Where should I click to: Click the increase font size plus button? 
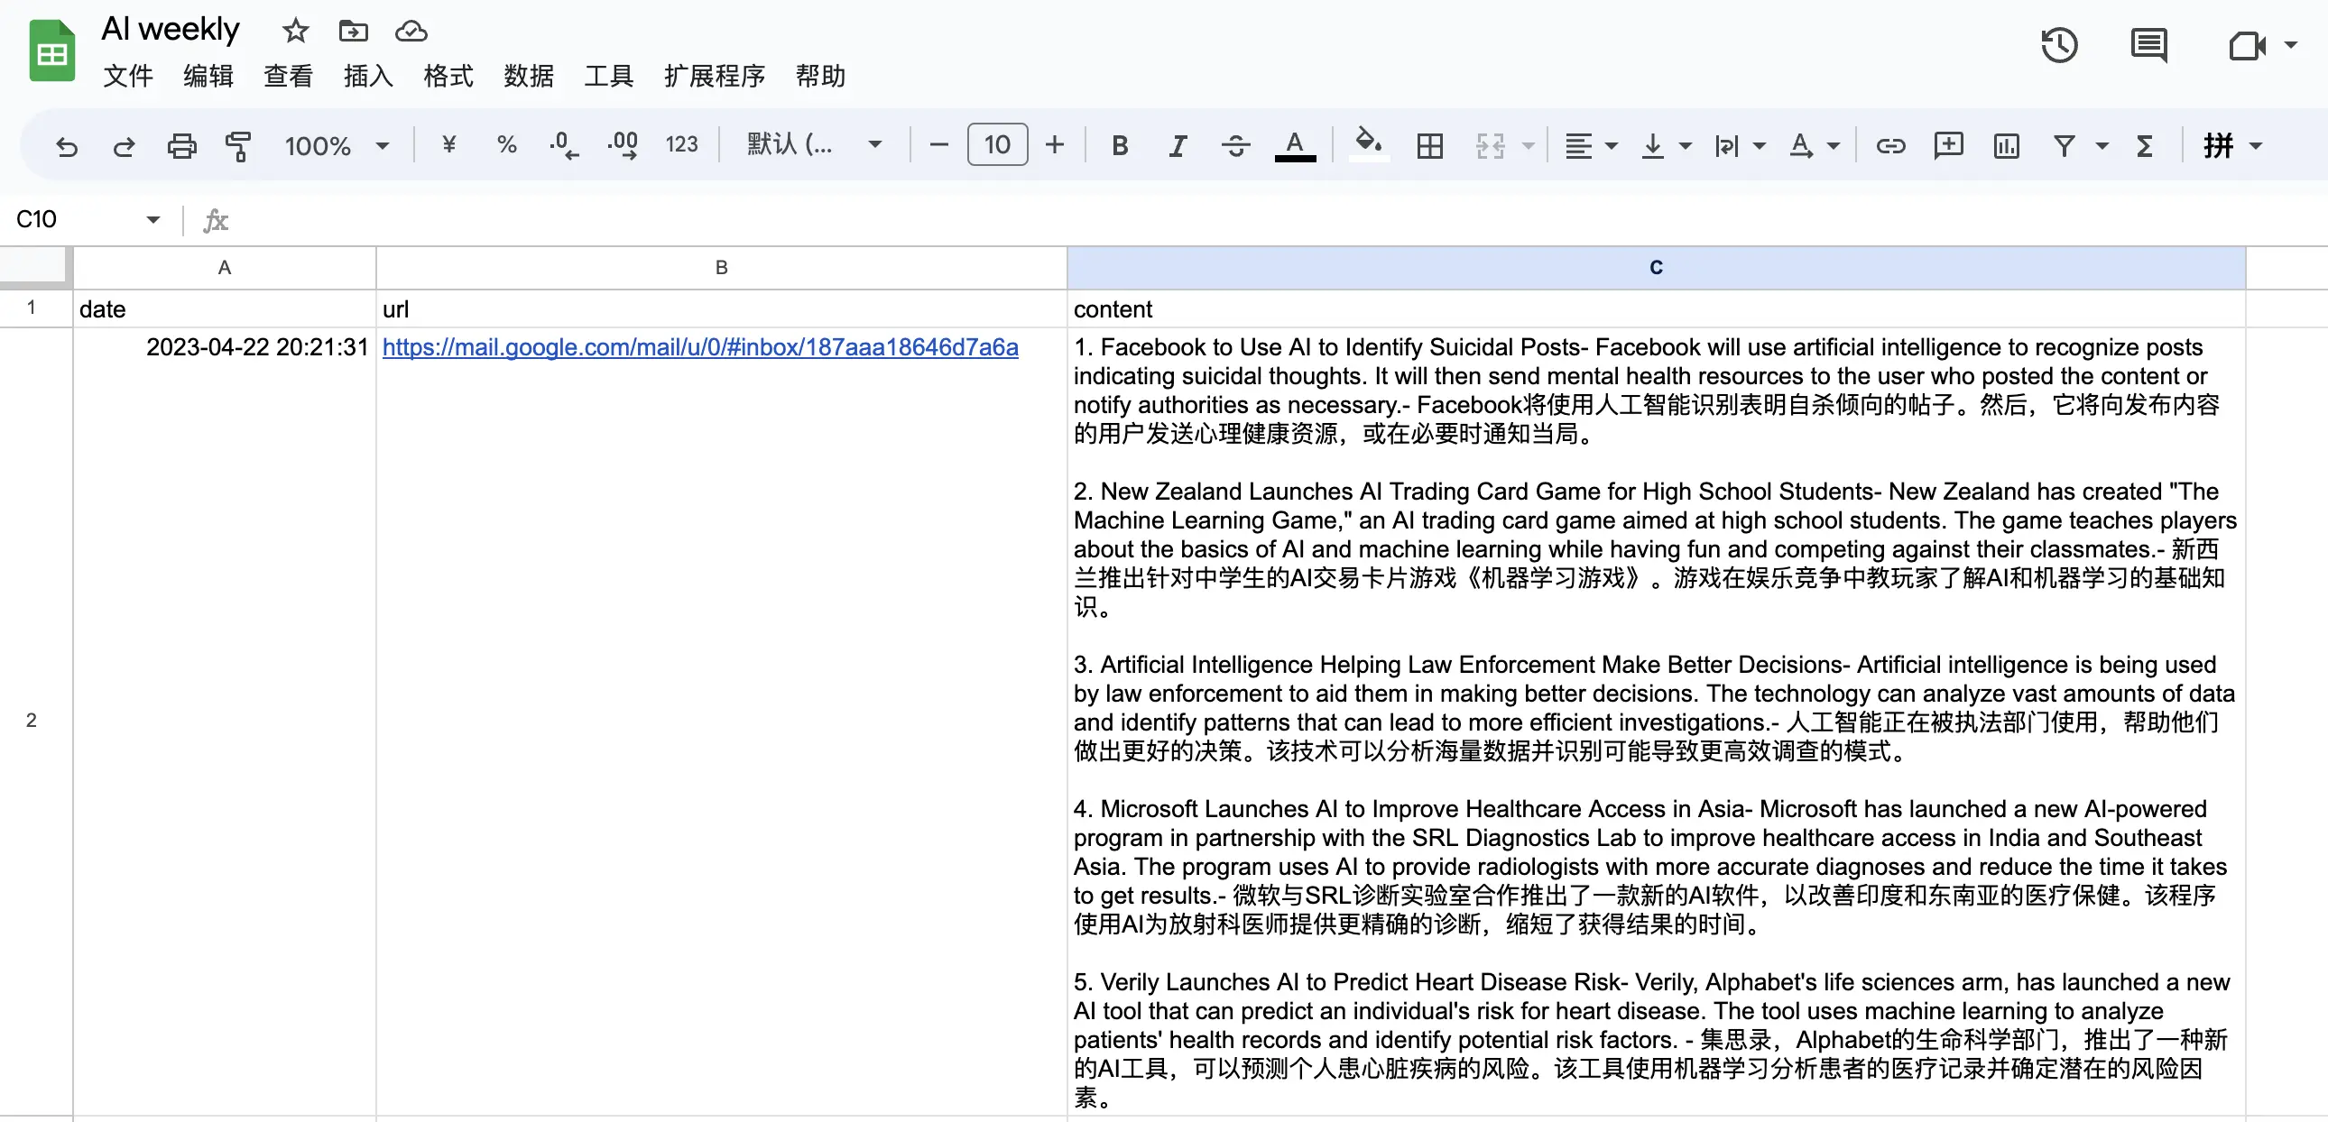pos(1055,144)
